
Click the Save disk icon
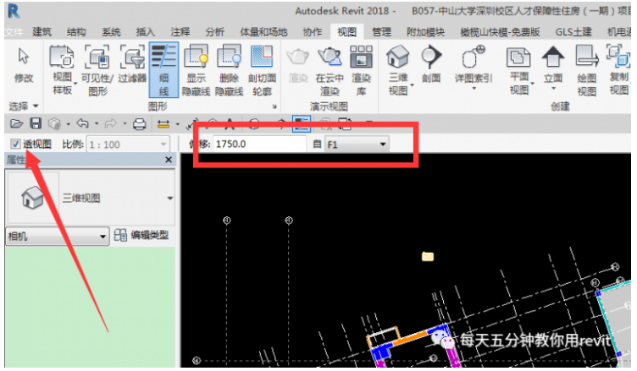coord(36,123)
